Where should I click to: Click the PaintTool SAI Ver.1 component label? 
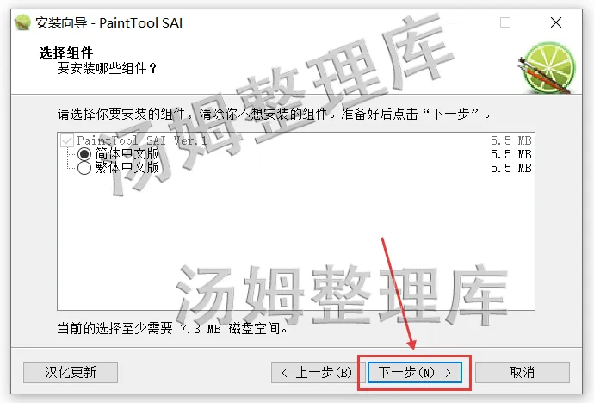(x=142, y=140)
